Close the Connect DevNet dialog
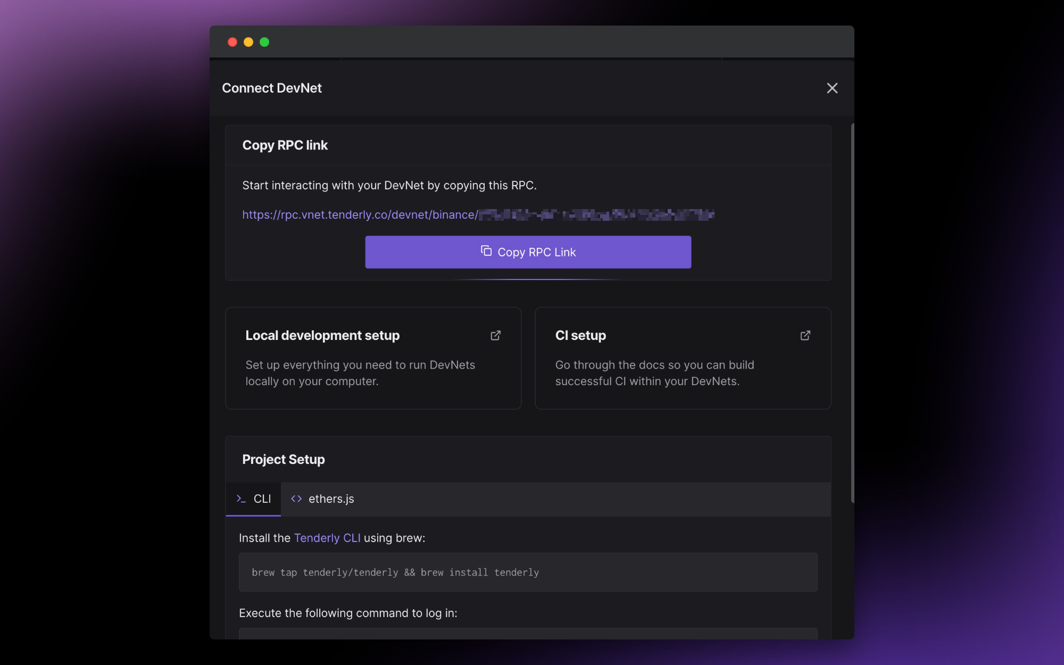The width and height of the screenshot is (1064, 665). point(832,88)
